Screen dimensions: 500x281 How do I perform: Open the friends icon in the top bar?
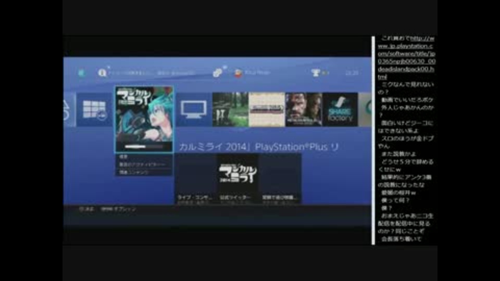218,73
